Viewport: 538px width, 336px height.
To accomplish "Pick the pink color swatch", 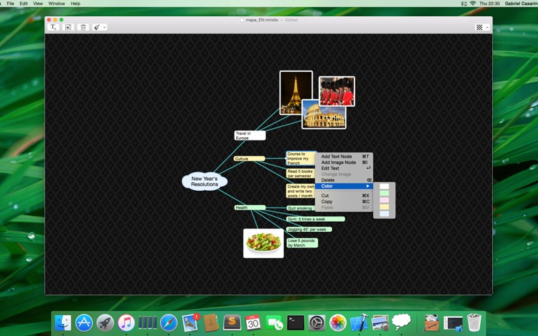I will click(x=384, y=200).
